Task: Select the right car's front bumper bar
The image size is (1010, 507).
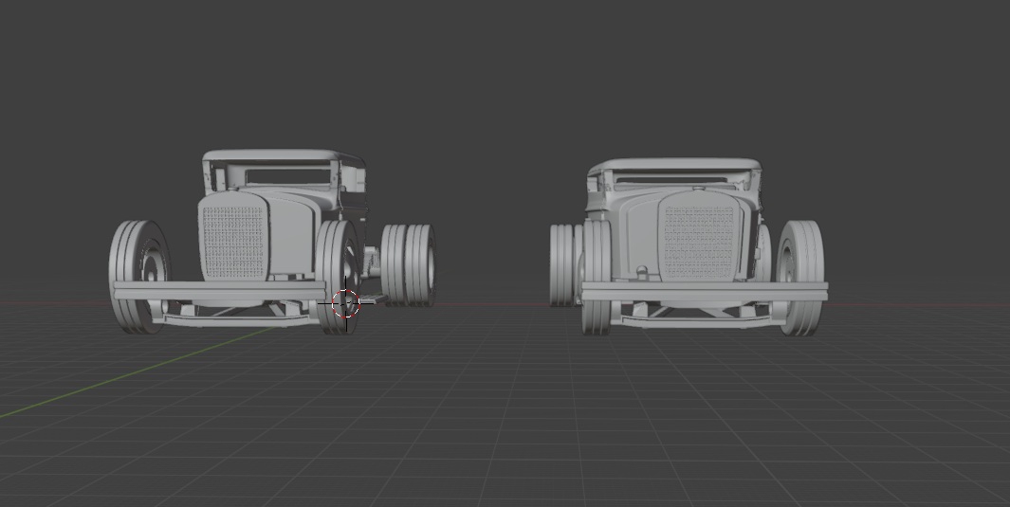Action: tap(704, 291)
